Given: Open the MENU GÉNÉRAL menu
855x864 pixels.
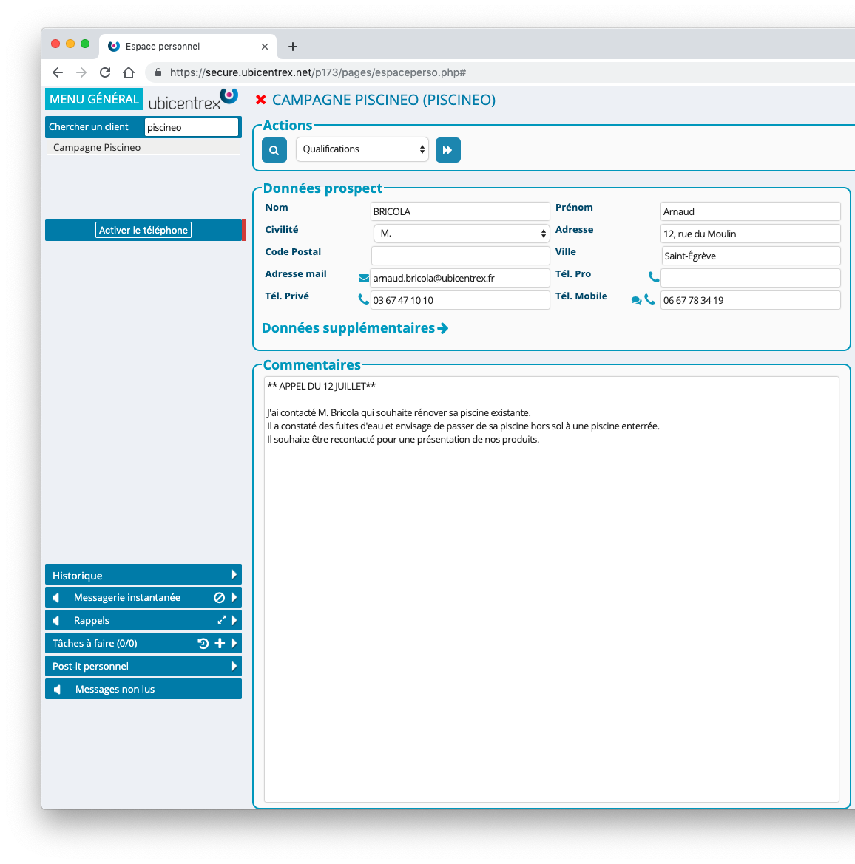Looking at the screenshot, I should 94,99.
